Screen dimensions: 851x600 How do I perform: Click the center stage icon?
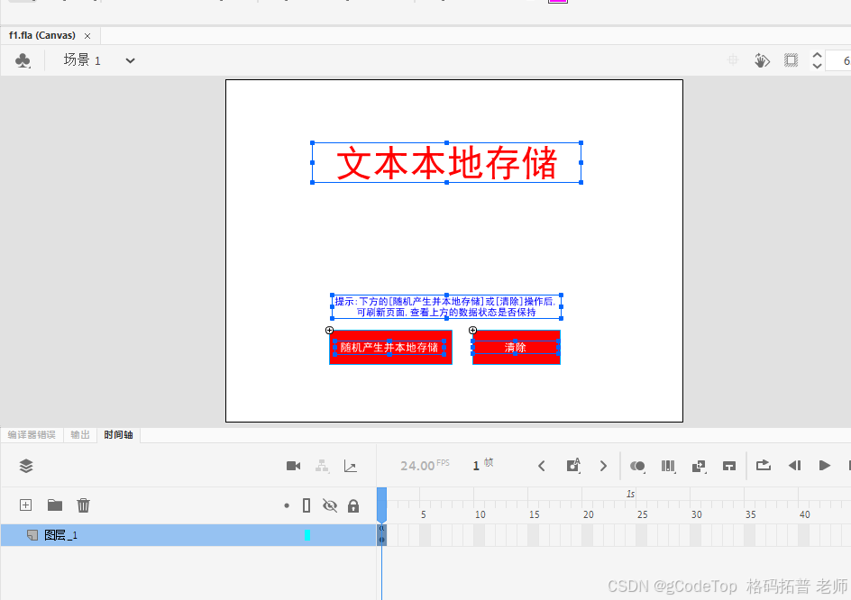[x=733, y=59]
